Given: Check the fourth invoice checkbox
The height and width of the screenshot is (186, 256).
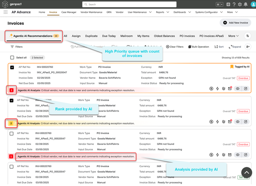Looking at the screenshot, I should [11, 167].
